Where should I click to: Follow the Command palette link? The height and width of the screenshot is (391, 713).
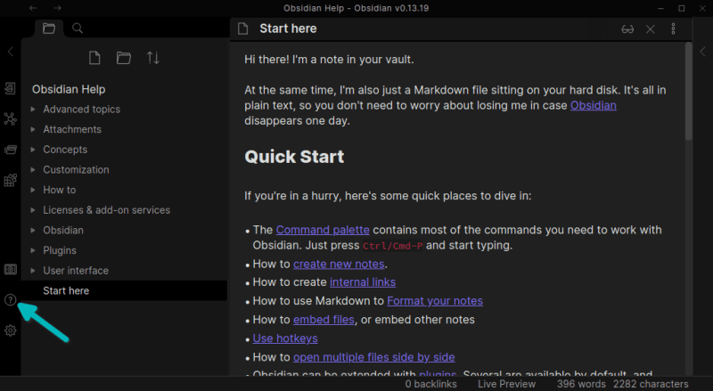pos(322,230)
